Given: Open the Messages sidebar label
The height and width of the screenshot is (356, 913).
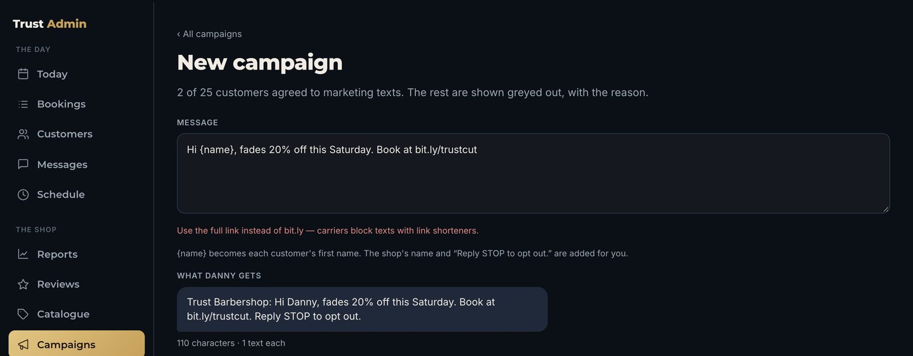Looking at the screenshot, I should click(x=62, y=165).
